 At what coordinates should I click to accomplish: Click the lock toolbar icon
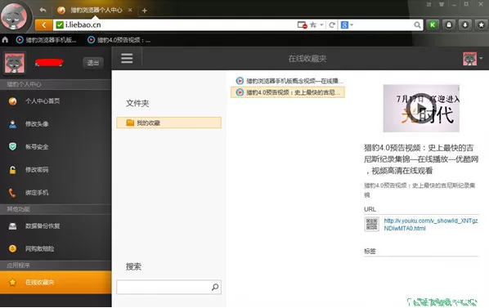[x=449, y=25]
